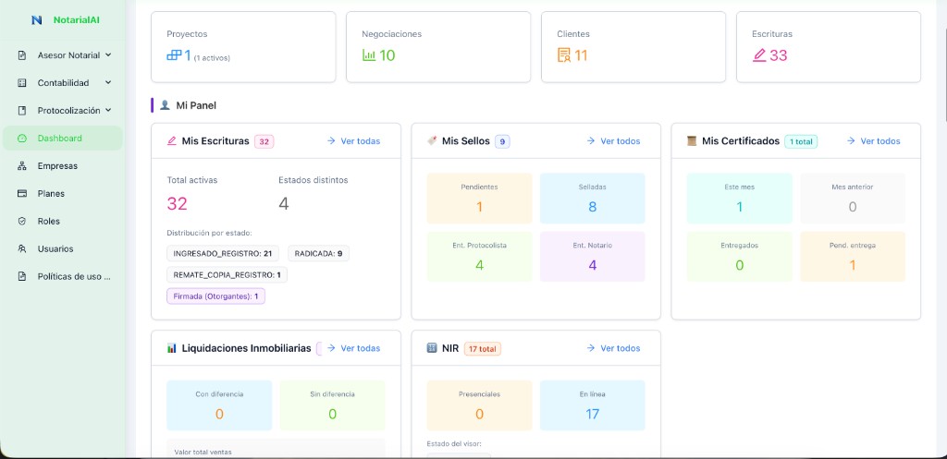This screenshot has width=947, height=459.
Task: Follow Ver todos in Mis Certificados
Action: point(873,141)
